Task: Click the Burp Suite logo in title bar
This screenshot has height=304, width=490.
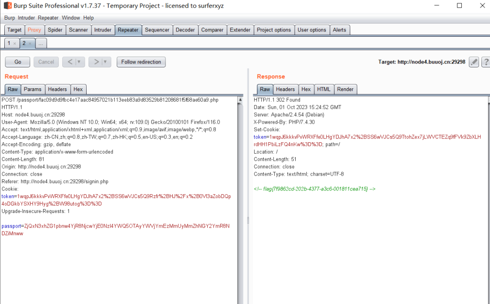Action: (x=7, y=6)
